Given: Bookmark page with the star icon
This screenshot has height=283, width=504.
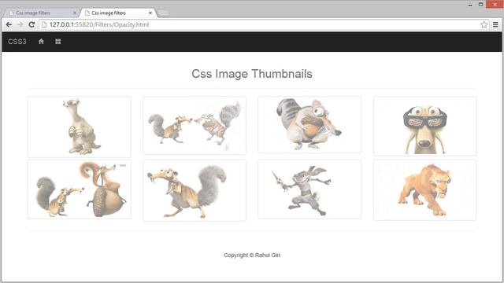Looking at the screenshot, I should (484, 24).
